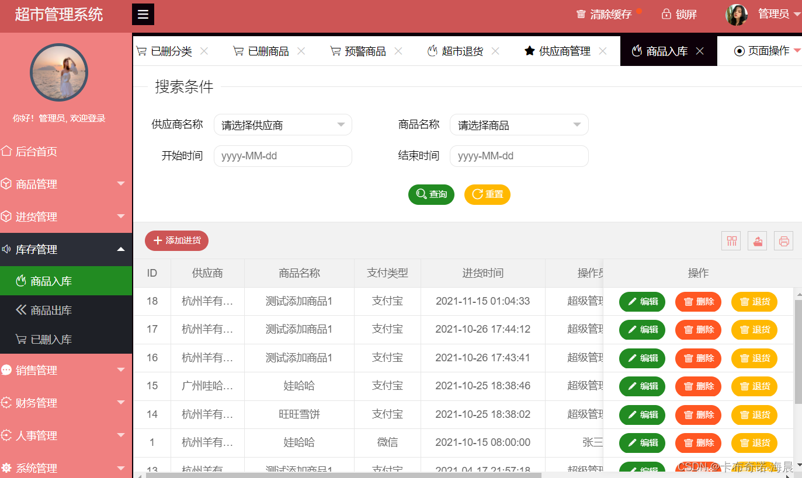Image resolution: width=802 pixels, height=478 pixels.
Task: Click the 旺旺雪饼 product name cell
Action: click(299, 414)
